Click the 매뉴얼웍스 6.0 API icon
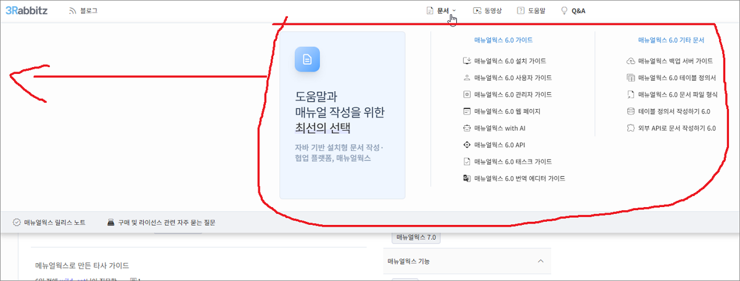The height and width of the screenshot is (281, 740). point(467,145)
